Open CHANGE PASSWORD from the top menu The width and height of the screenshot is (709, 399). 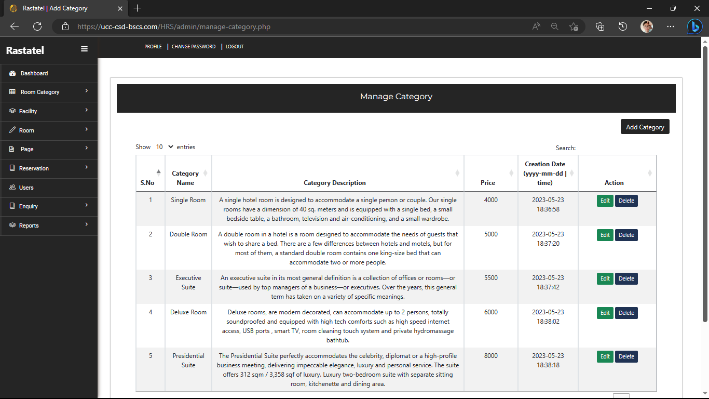pyautogui.click(x=193, y=46)
